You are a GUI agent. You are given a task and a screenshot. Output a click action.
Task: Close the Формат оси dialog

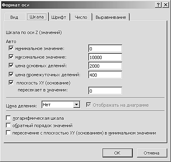pyautogui.click(x=166, y=5)
